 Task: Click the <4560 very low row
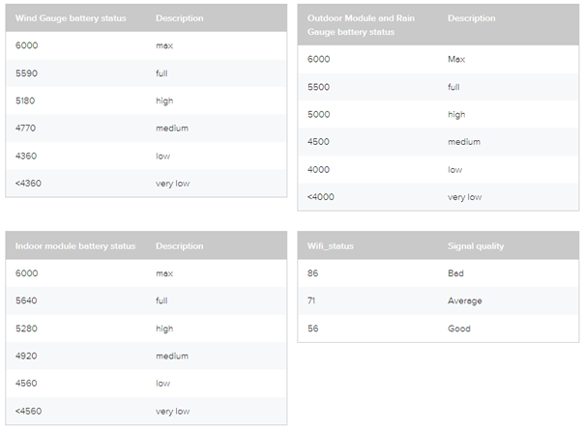146,411
